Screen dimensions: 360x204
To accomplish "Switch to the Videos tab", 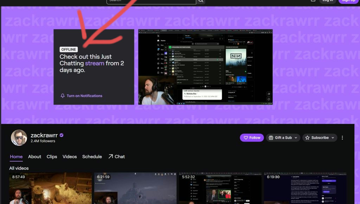I will pos(70,157).
